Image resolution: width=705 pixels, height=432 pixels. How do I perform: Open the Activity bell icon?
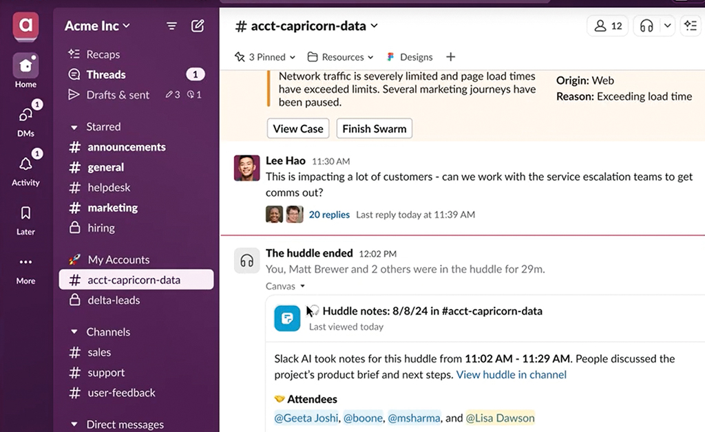(x=25, y=164)
